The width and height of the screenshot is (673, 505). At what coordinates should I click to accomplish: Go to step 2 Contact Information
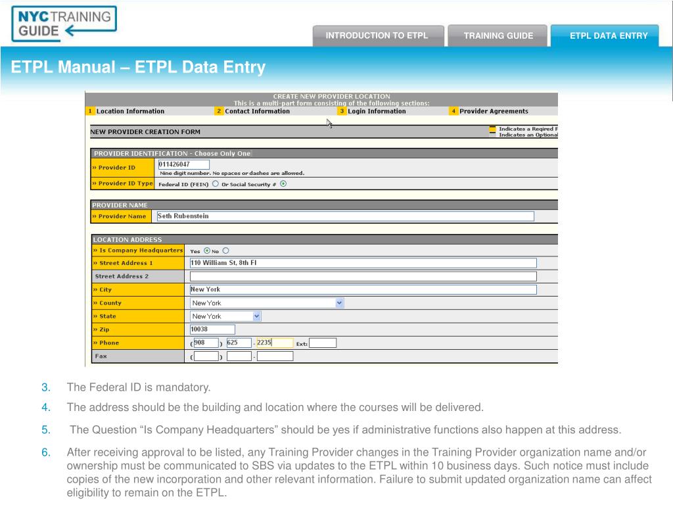[x=253, y=111]
